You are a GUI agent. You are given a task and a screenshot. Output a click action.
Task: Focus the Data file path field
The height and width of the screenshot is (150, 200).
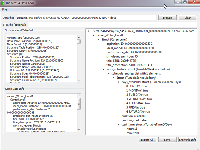point(86,18)
